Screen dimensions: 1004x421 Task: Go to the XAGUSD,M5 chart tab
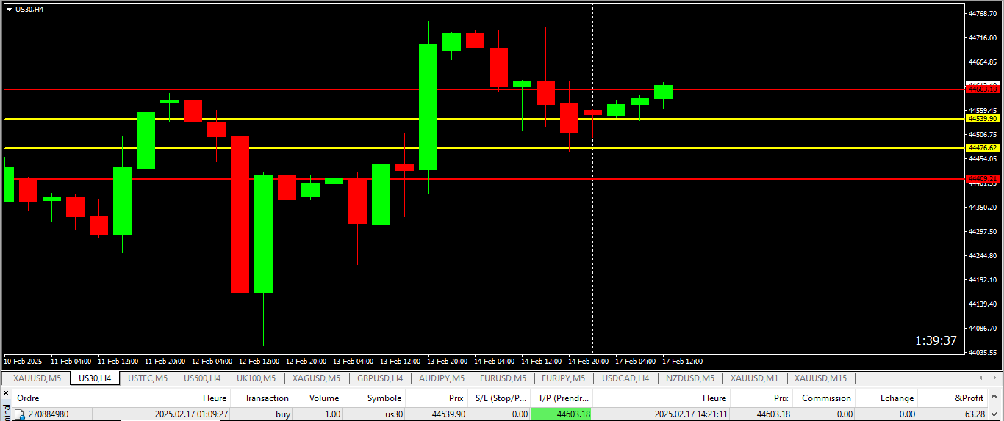tap(316, 378)
